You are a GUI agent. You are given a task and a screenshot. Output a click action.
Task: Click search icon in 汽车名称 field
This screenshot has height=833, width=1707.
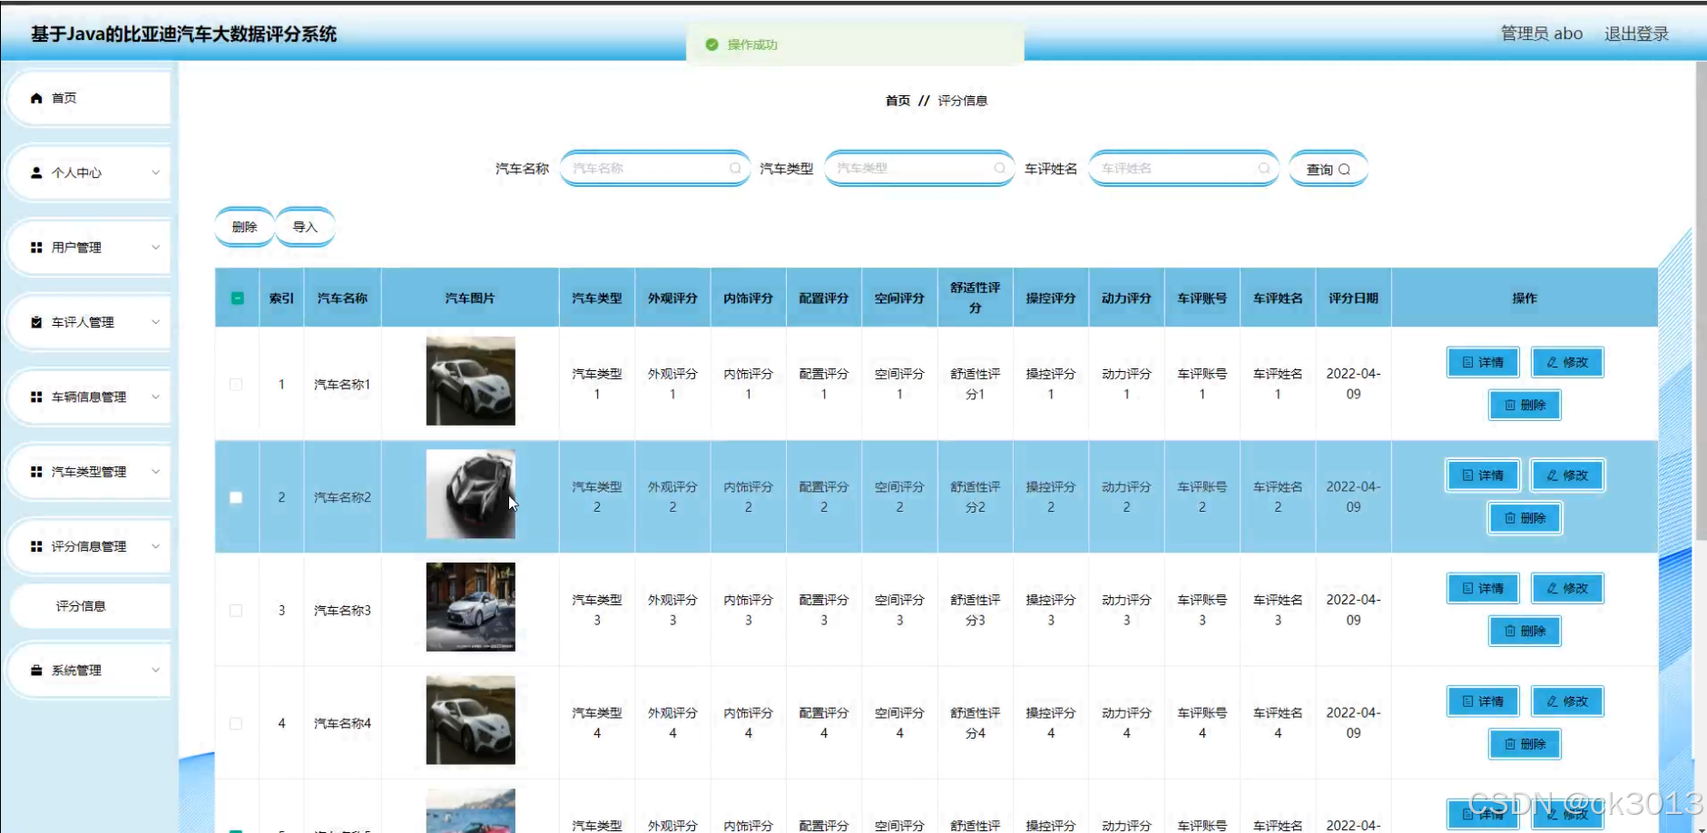pyautogui.click(x=735, y=168)
